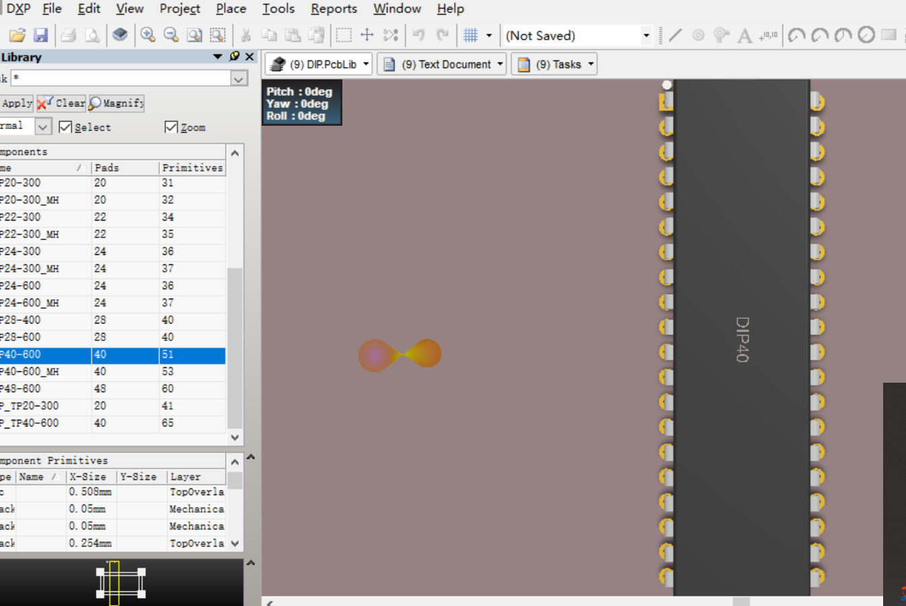Select the Place Line tool

675,36
